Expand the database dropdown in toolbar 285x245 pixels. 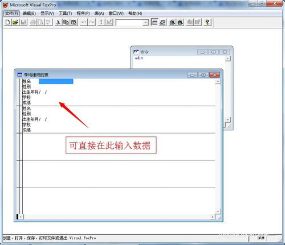click(145, 23)
